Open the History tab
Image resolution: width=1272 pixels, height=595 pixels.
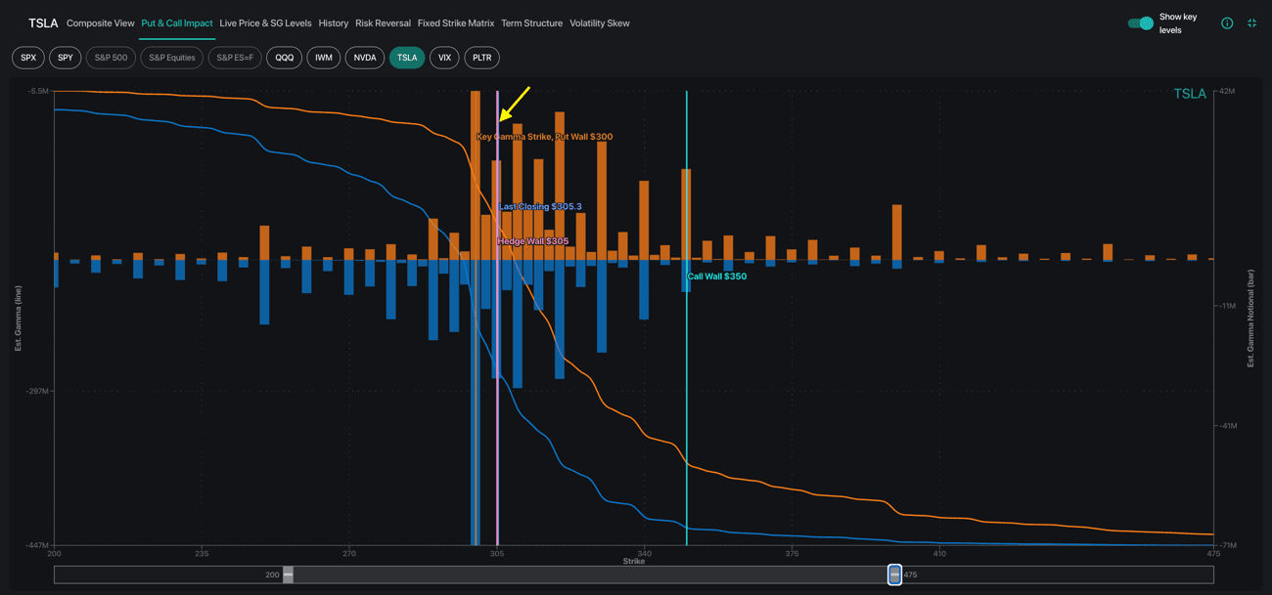click(x=334, y=22)
